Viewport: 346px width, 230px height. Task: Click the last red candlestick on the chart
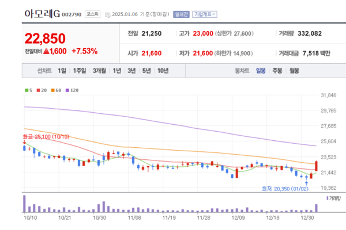click(x=316, y=166)
